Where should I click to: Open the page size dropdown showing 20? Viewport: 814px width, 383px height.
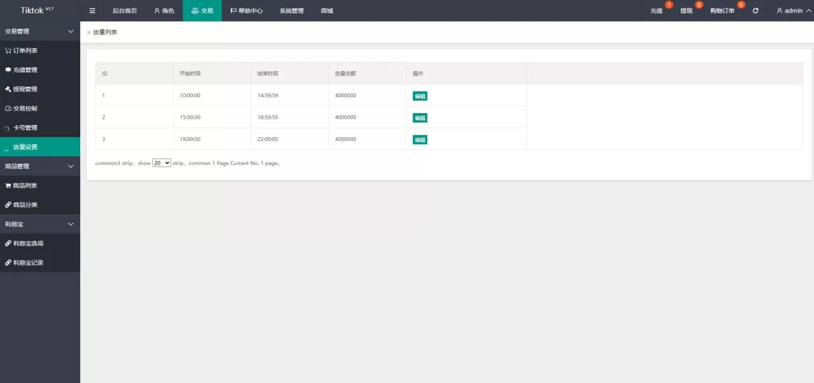click(162, 163)
